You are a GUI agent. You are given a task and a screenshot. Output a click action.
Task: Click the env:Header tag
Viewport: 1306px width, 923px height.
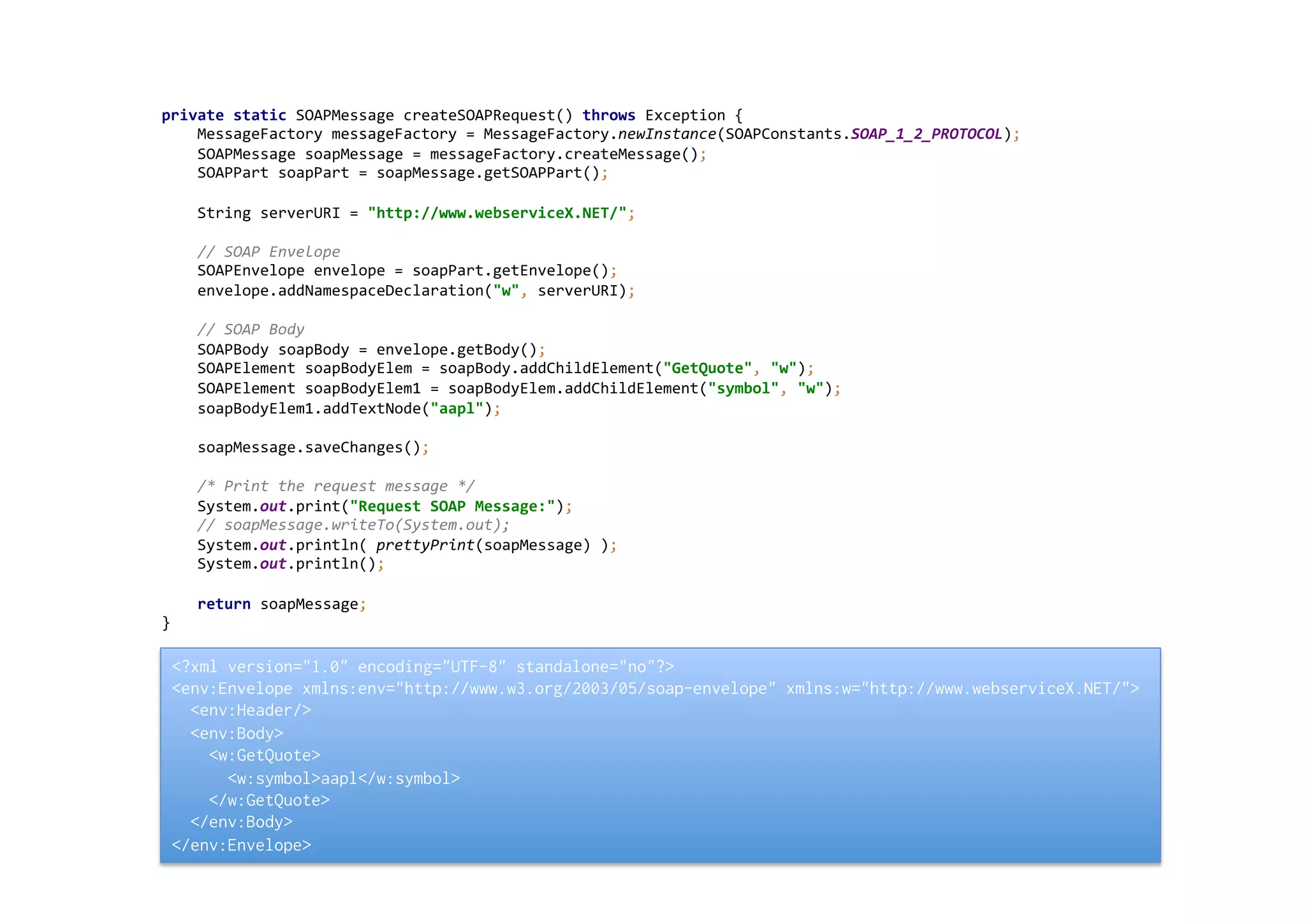click(x=251, y=711)
